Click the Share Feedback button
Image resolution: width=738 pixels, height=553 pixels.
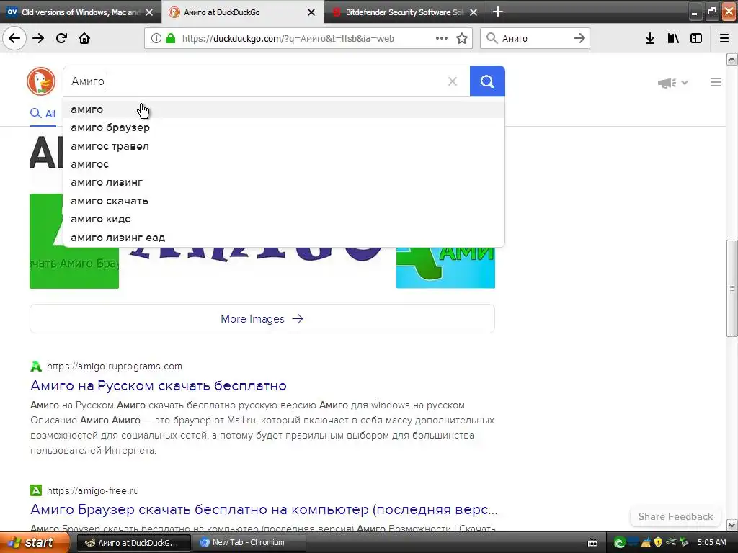[x=675, y=516]
